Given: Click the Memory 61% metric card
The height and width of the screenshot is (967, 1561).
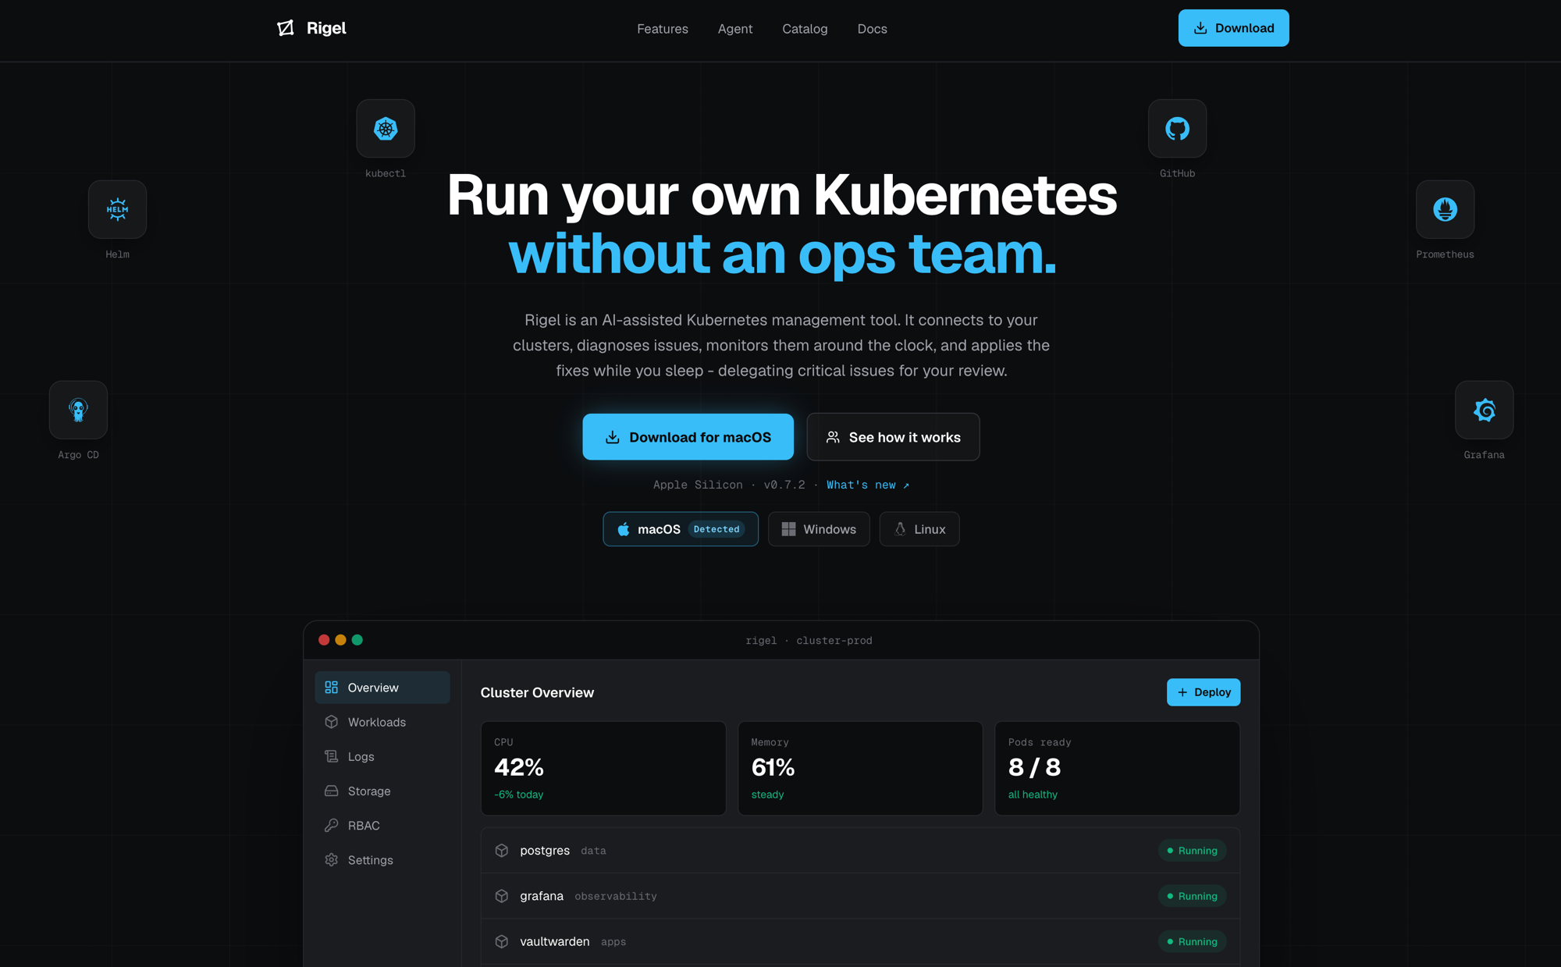Looking at the screenshot, I should 860,769.
